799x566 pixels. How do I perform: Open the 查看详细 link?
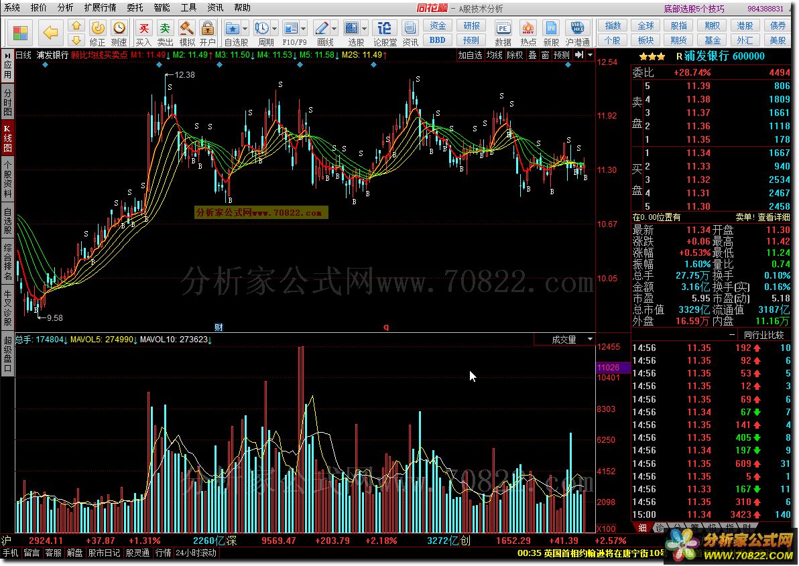tap(774, 217)
